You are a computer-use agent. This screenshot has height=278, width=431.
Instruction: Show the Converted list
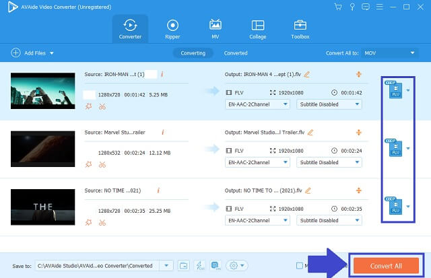pyautogui.click(x=236, y=53)
